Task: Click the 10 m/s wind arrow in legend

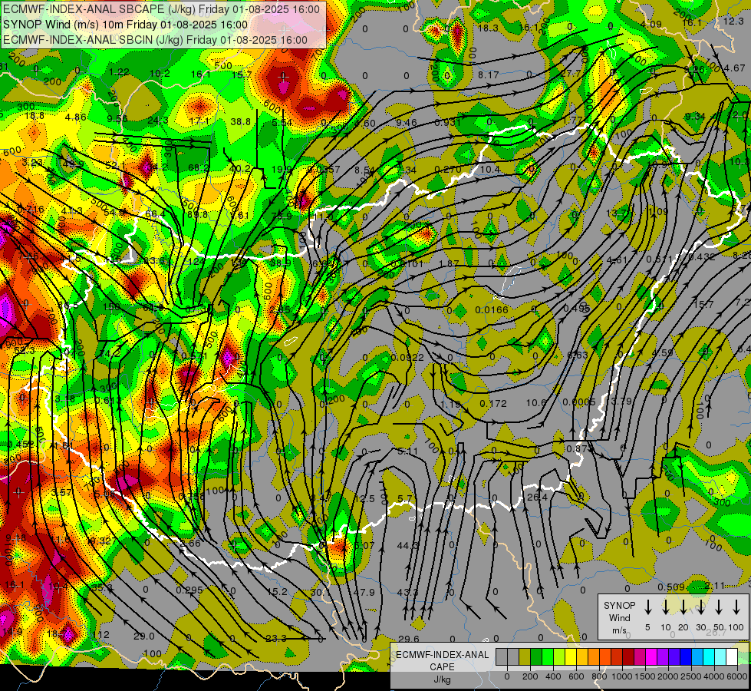Action: (666, 607)
